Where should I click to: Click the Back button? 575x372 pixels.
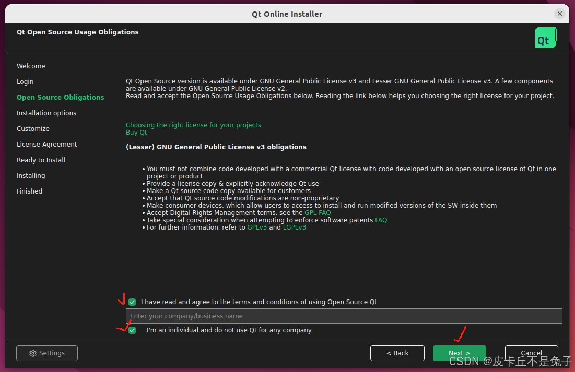397,353
